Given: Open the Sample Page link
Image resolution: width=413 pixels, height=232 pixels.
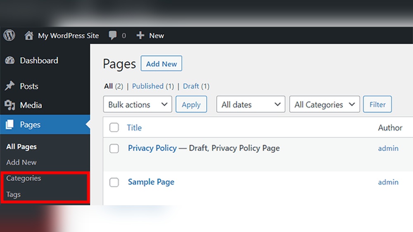Looking at the screenshot, I should coord(151,182).
